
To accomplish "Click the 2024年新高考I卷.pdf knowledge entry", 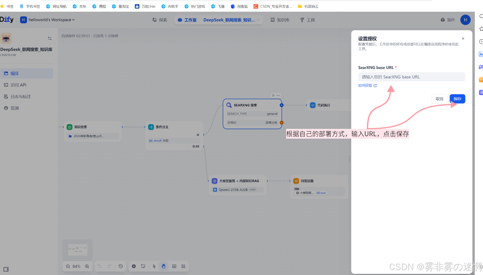I will point(93,136).
